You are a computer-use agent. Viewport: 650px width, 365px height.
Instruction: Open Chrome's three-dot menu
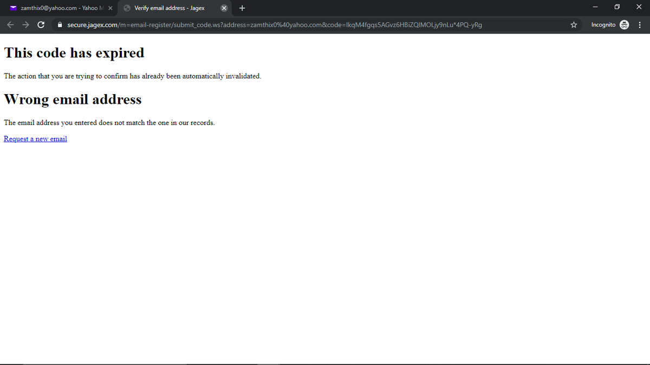click(640, 25)
